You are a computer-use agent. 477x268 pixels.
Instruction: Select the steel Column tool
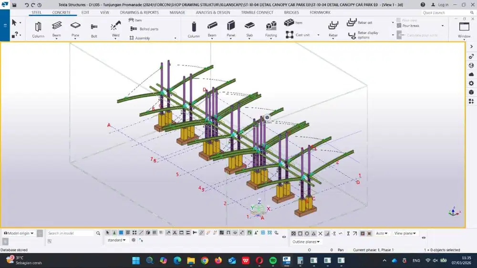coord(38,29)
